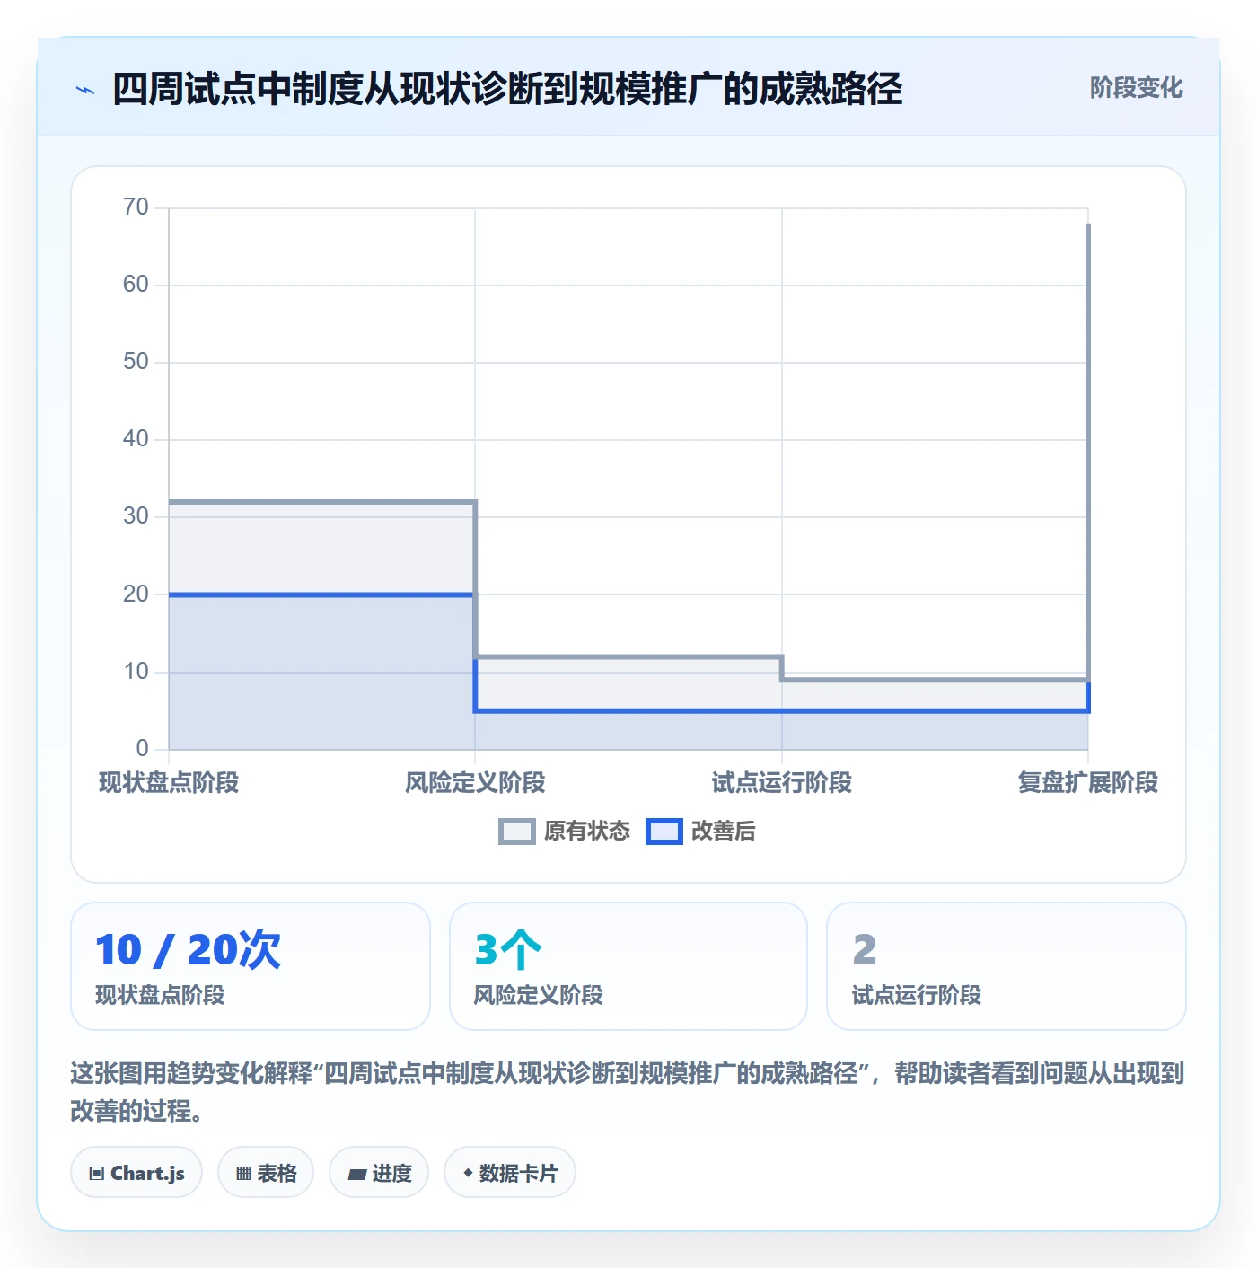Viewport: 1257px width, 1268px height.
Task: Select the Chart.js tag
Action: 136,1172
